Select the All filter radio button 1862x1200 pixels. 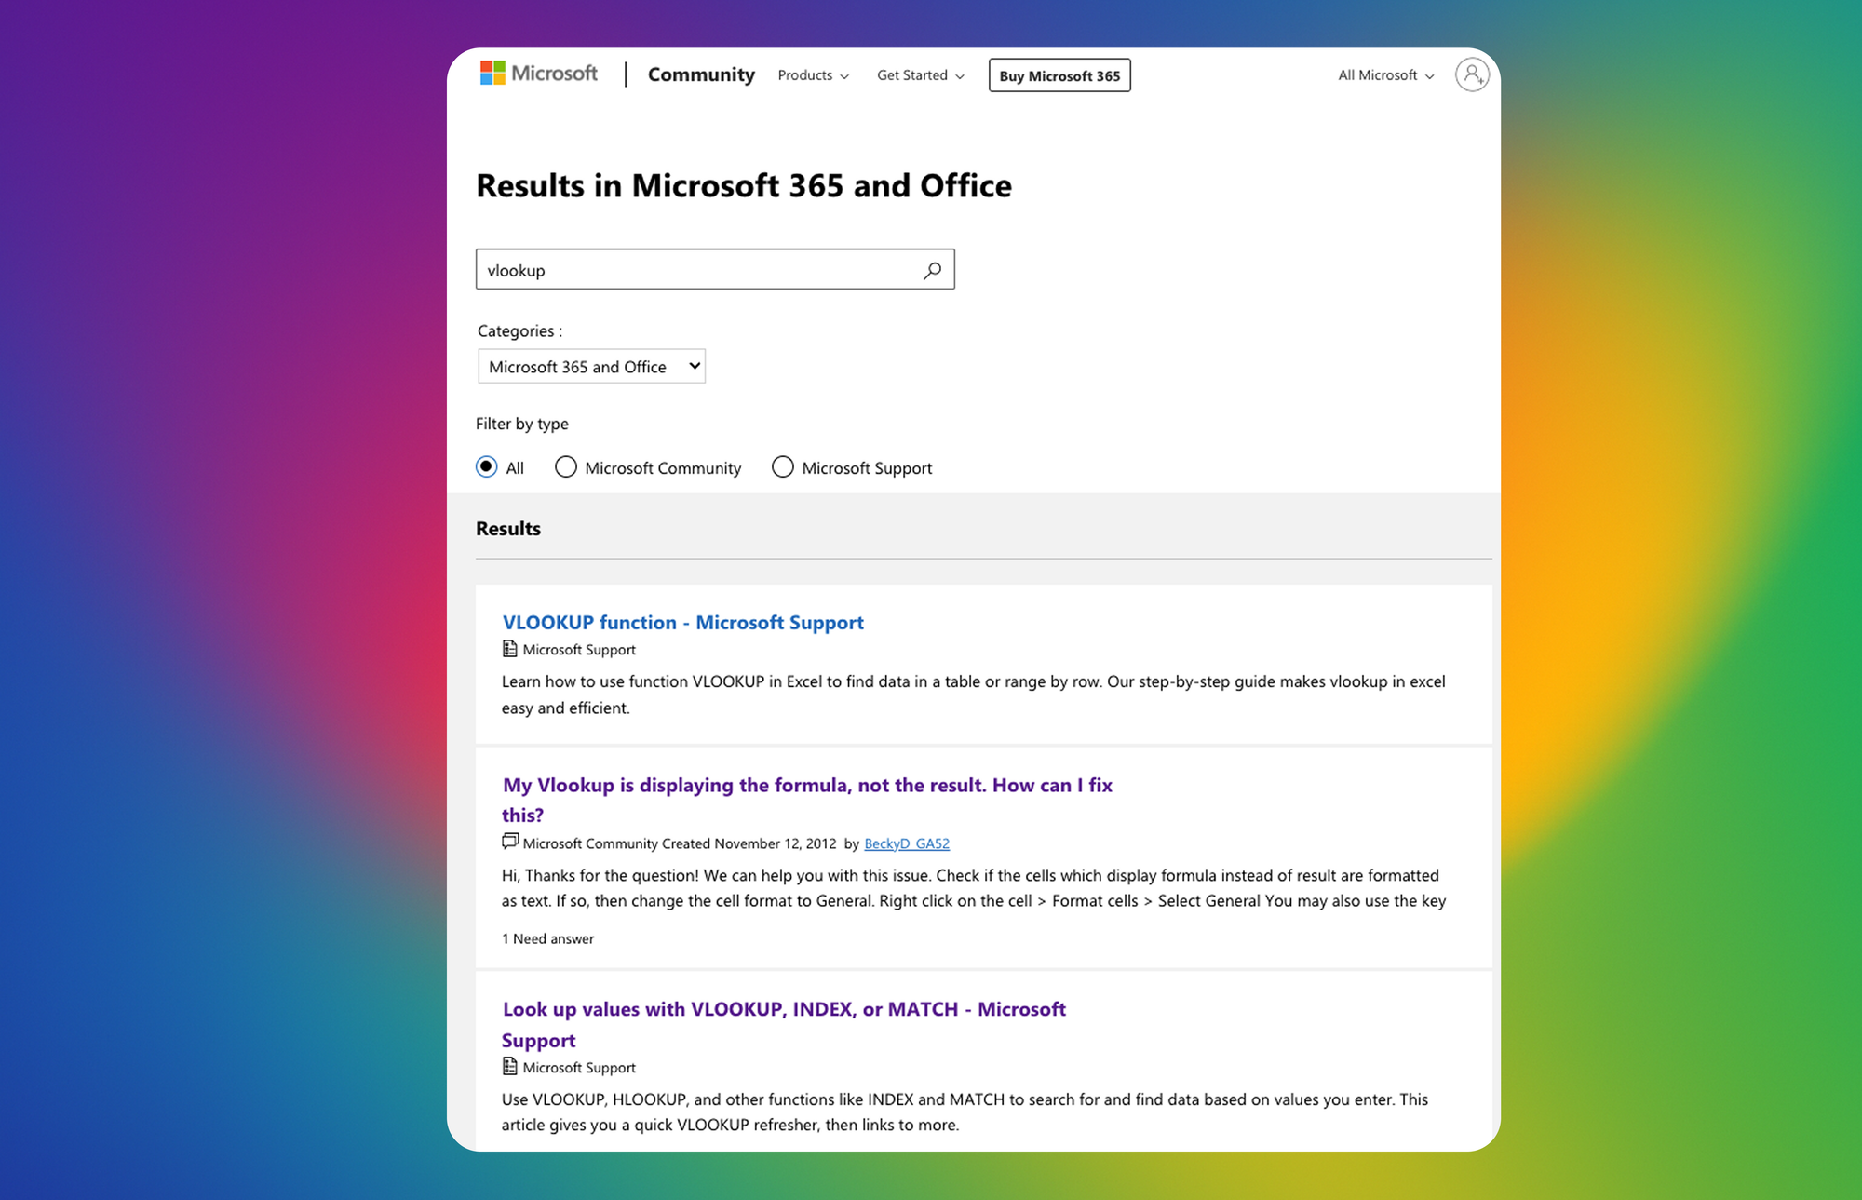point(486,466)
